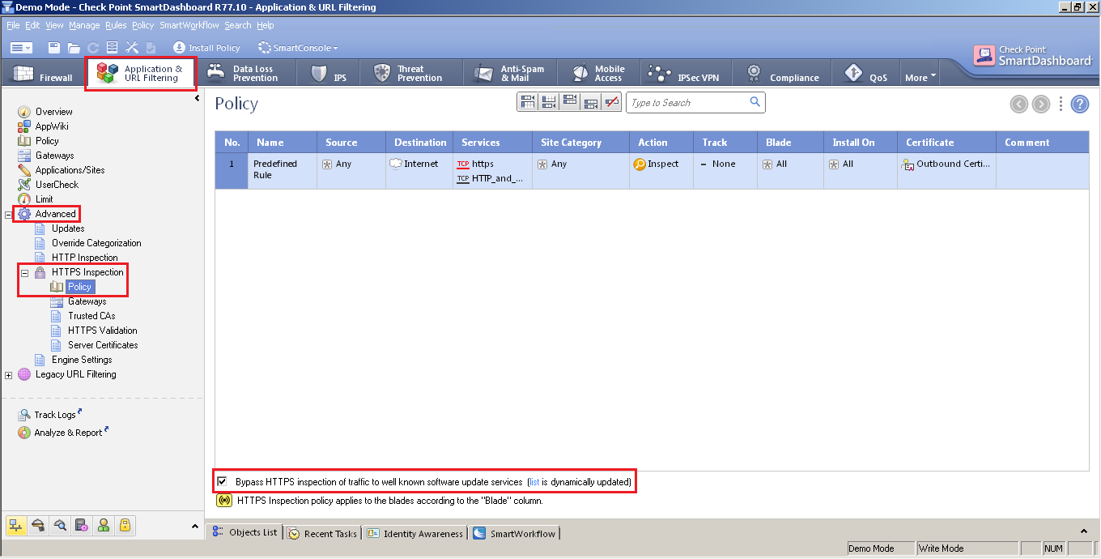
Task: Switch to the IPSec VPN tab
Action: [x=685, y=74]
